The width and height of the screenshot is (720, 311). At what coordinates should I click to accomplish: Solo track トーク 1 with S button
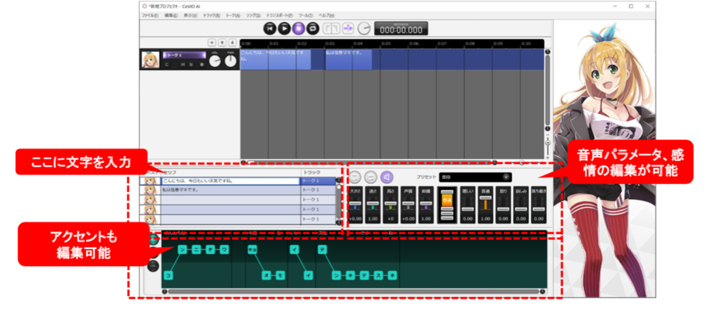coord(190,65)
